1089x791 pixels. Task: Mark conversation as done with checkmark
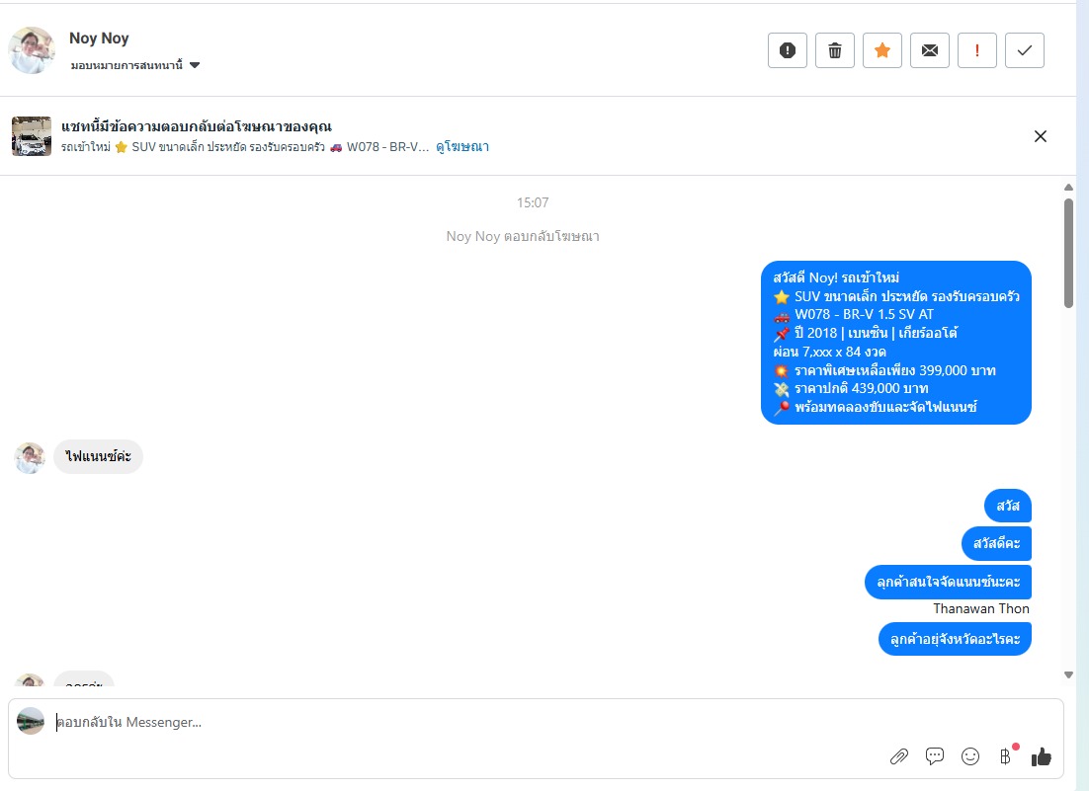point(1025,50)
